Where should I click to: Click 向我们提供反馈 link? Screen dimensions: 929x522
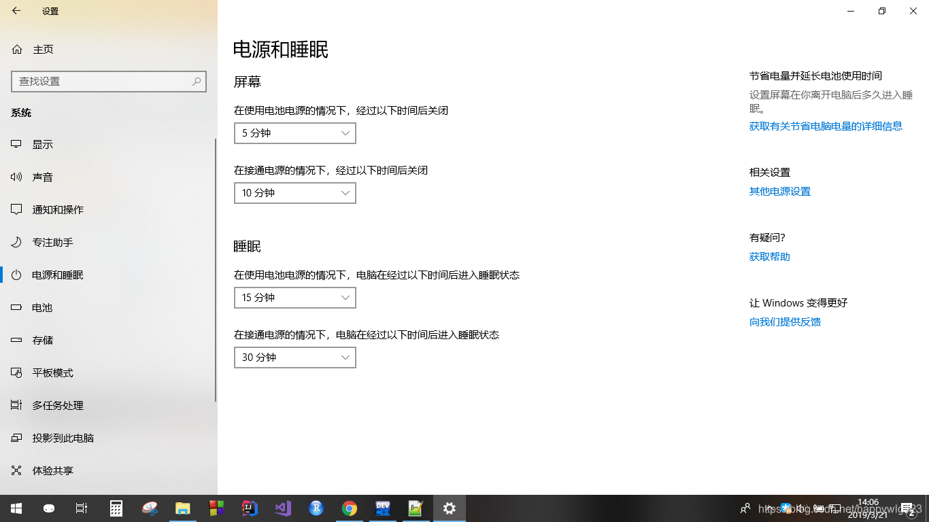click(785, 321)
